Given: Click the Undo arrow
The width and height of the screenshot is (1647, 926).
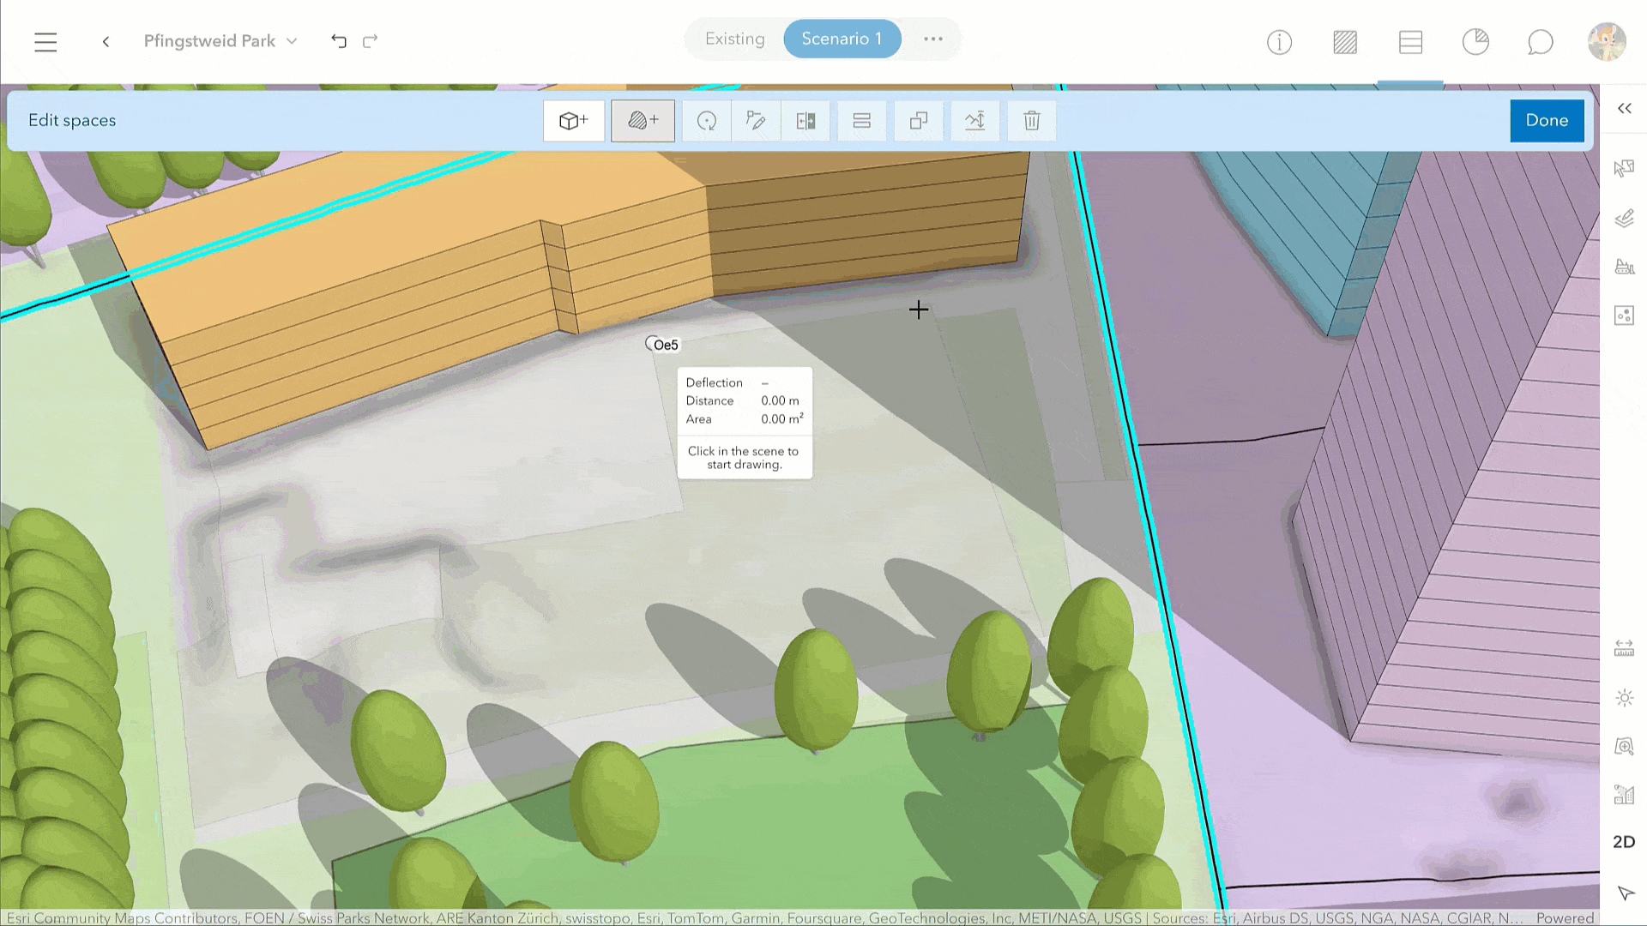Looking at the screenshot, I should coord(338,40).
